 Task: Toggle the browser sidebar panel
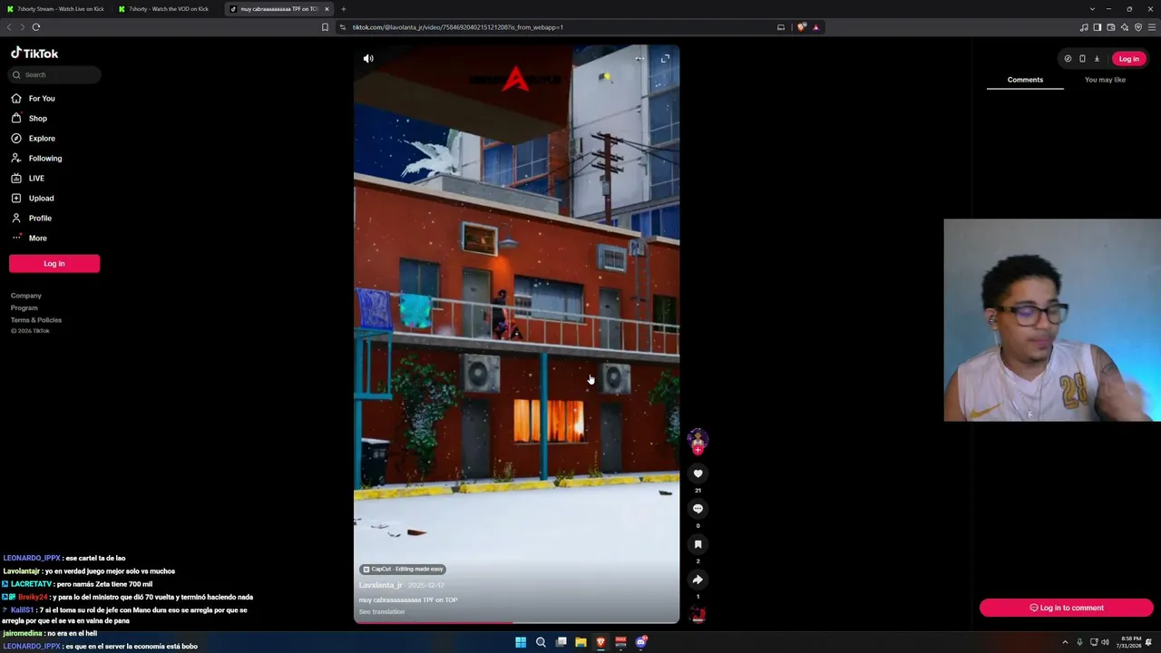click(1098, 27)
